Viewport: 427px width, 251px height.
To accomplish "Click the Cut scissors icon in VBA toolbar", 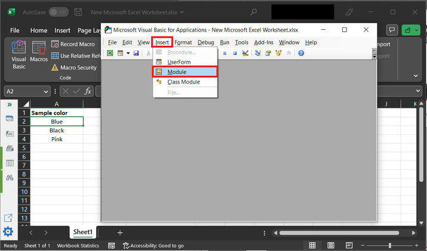I will [148, 53].
